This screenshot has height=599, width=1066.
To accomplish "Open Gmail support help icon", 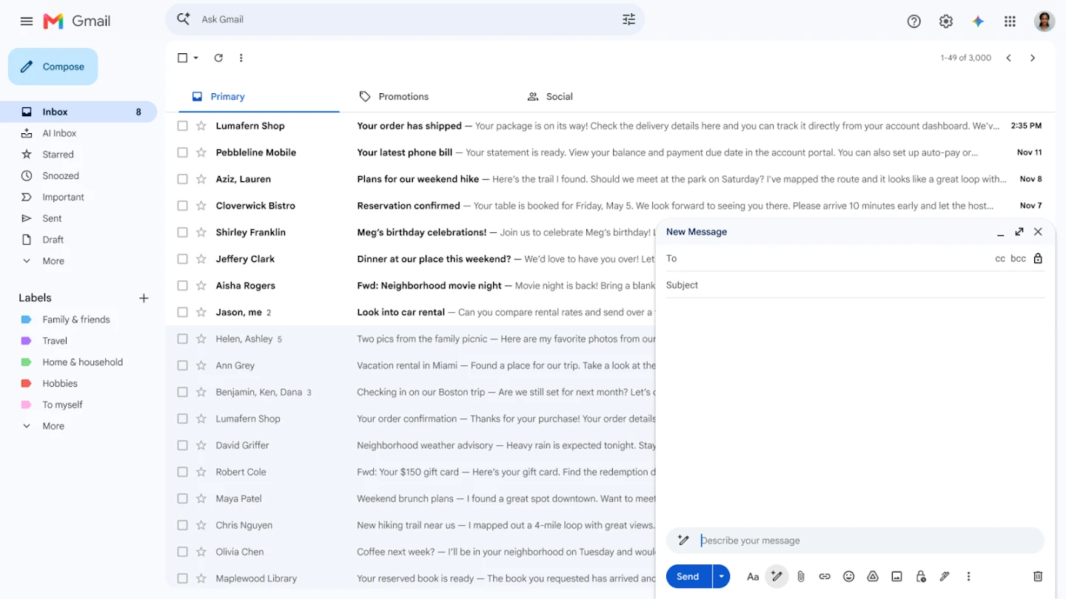I will tap(914, 21).
